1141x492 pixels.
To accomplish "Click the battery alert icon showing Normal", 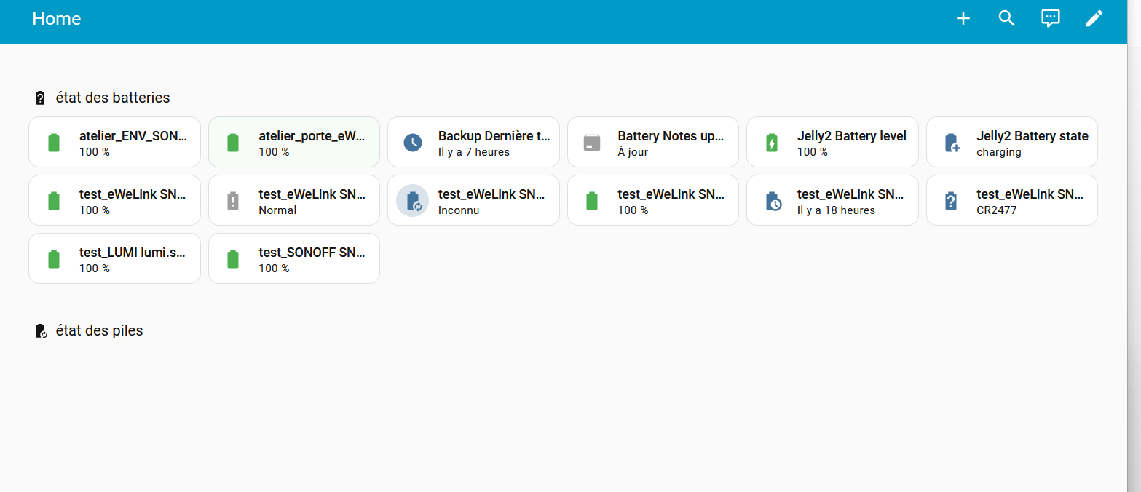I will point(233,201).
